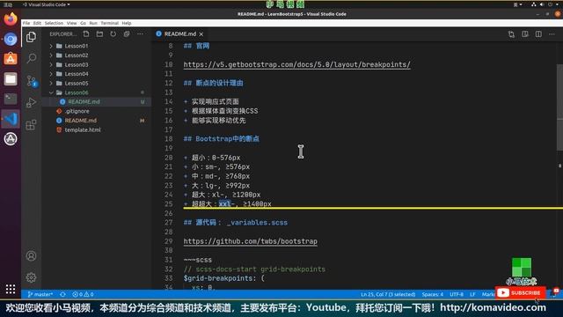This screenshot has height=317, width=563.
Task: Open the Explorer view in the activity bar
Action: [x=32, y=37]
